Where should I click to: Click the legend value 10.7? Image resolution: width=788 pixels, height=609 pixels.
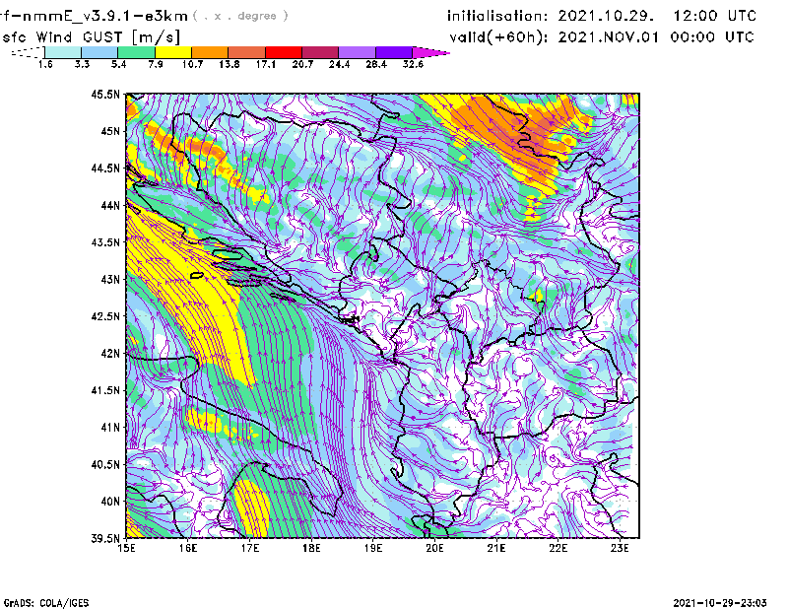pos(192,64)
